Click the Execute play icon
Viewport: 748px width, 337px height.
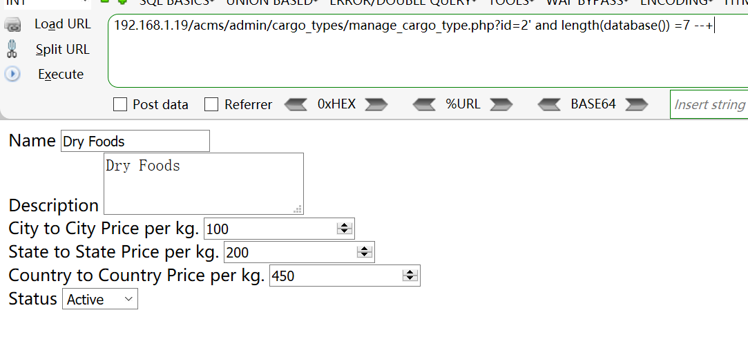[x=12, y=75]
